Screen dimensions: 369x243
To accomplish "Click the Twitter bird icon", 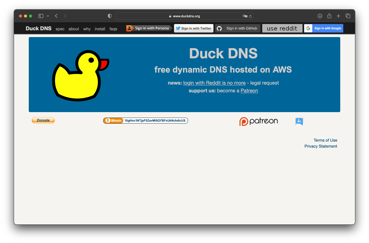I will pyautogui.click(x=178, y=28).
